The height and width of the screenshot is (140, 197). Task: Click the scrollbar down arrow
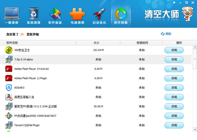195,130
